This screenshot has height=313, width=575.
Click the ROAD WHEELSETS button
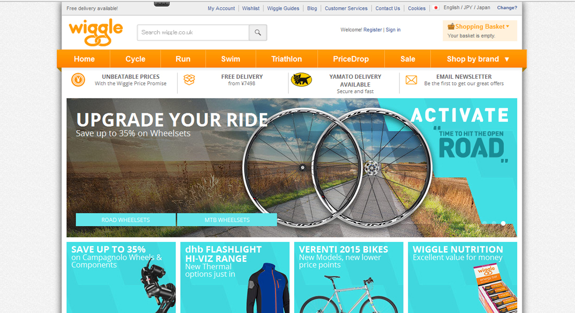point(125,220)
